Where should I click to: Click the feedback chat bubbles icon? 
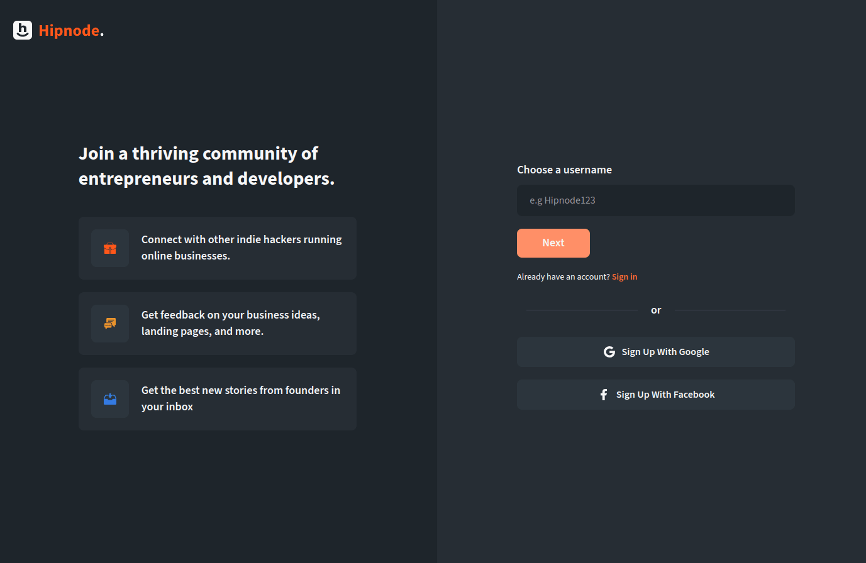point(110,324)
